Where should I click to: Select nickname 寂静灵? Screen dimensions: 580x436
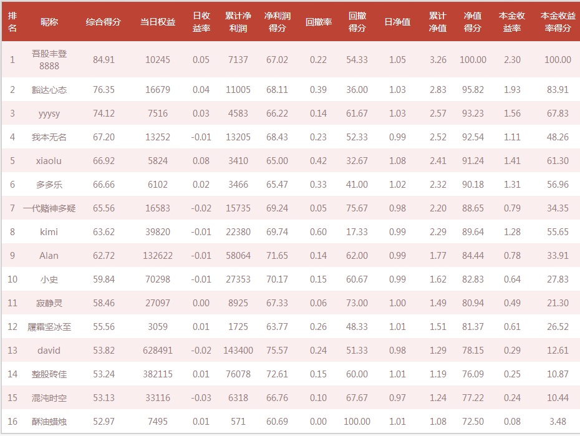[49, 303]
